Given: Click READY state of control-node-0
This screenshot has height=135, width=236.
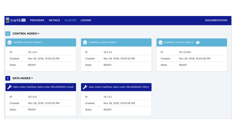Looking at the screenshot, I should click(x=183, y=65).
